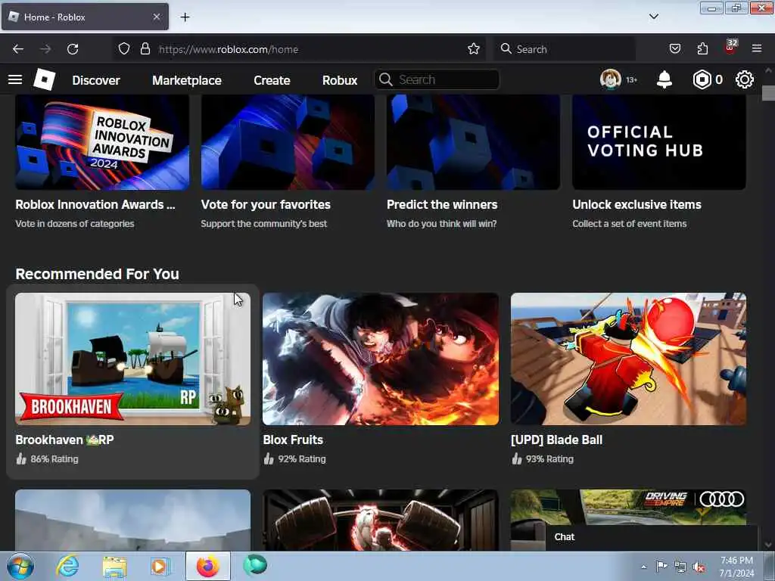Open the Roblox Innovation Awards 2024 thumbnail
Image resolution: width=775 pixels, height=581 pixels.
pyautogui.click(x=102, y=141)
